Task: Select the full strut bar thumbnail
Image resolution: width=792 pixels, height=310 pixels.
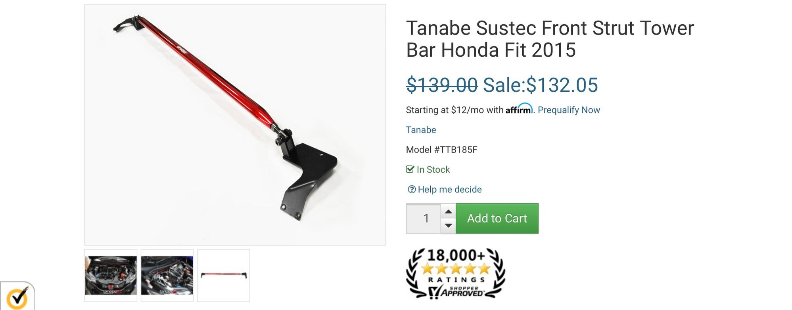Action: coord(224,275)
